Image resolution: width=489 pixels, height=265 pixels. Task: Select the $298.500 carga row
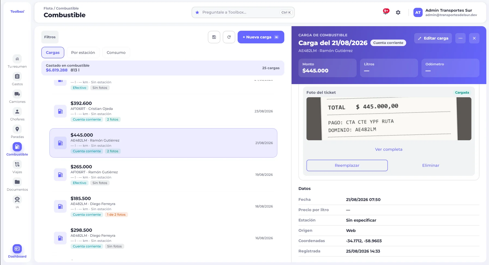[163, 238]
